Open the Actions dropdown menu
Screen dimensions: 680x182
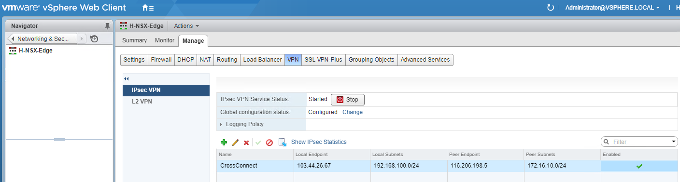tap(186, 26)
